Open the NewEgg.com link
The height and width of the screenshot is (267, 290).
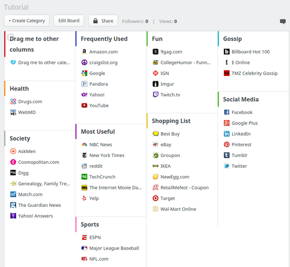(x=175, y=177)
